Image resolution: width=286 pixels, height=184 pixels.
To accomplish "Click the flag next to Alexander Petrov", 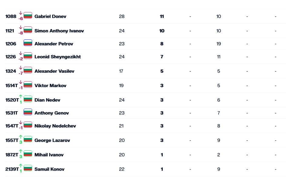I will [x=28, y=43].
